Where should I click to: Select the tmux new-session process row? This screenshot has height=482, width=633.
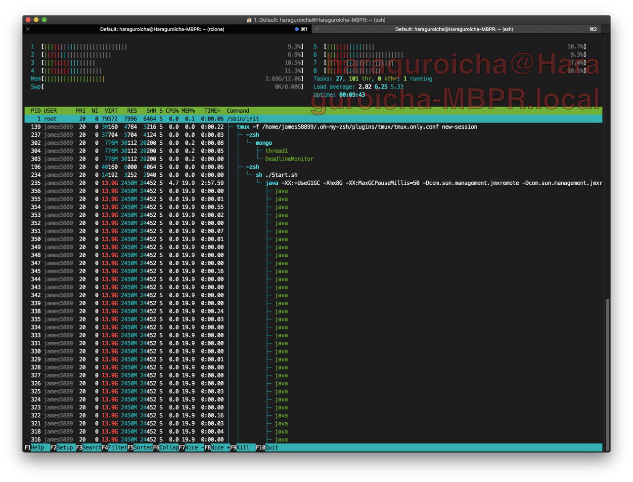314,127
